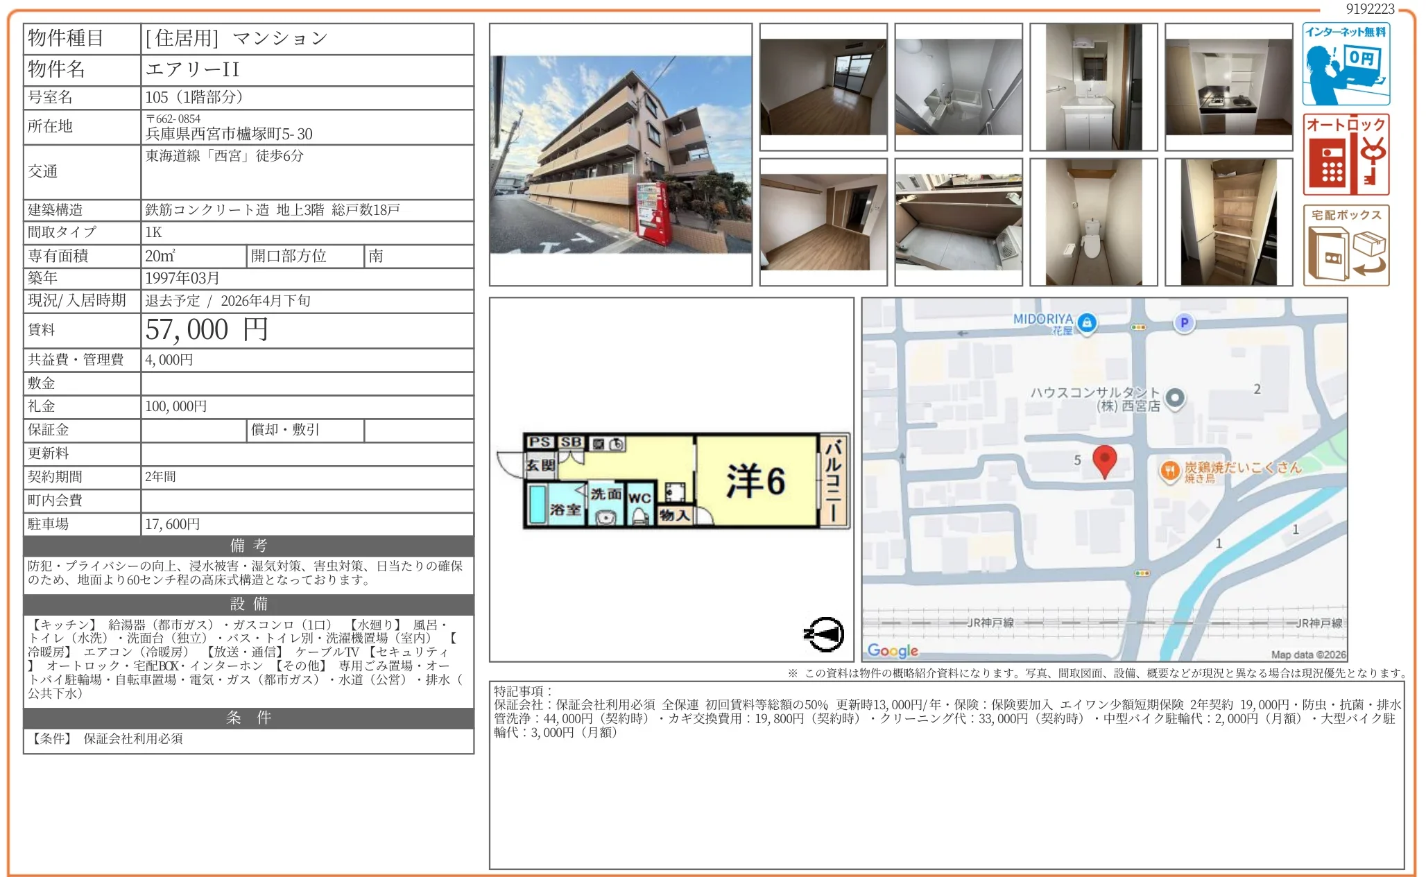Click the MIDORIYA flower shop map marker

click(1087, 322)
